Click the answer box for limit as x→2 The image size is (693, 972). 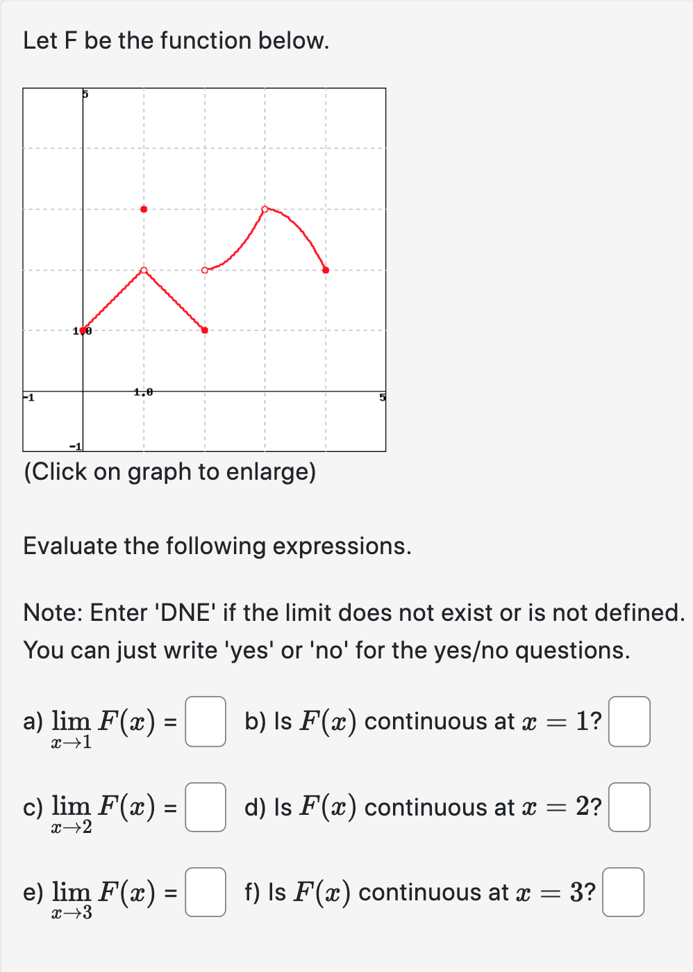[205, 809]
